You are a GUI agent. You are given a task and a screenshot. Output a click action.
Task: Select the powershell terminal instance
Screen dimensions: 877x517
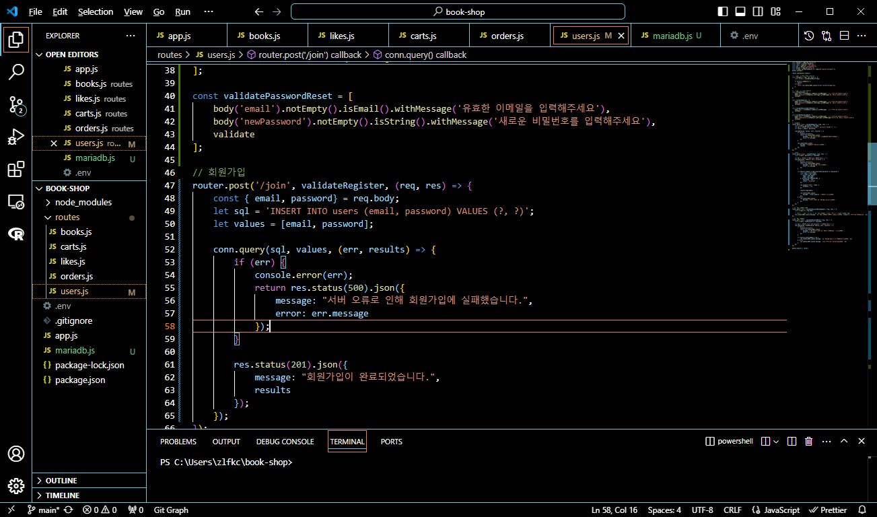[x=729, y=442]
